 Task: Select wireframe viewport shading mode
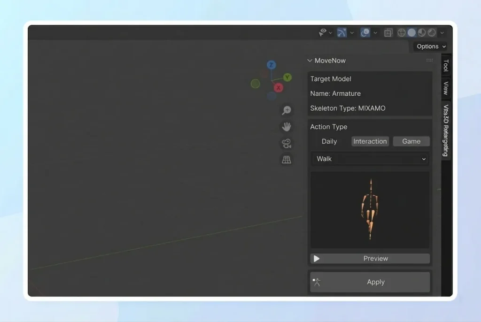tap(402, 32)
